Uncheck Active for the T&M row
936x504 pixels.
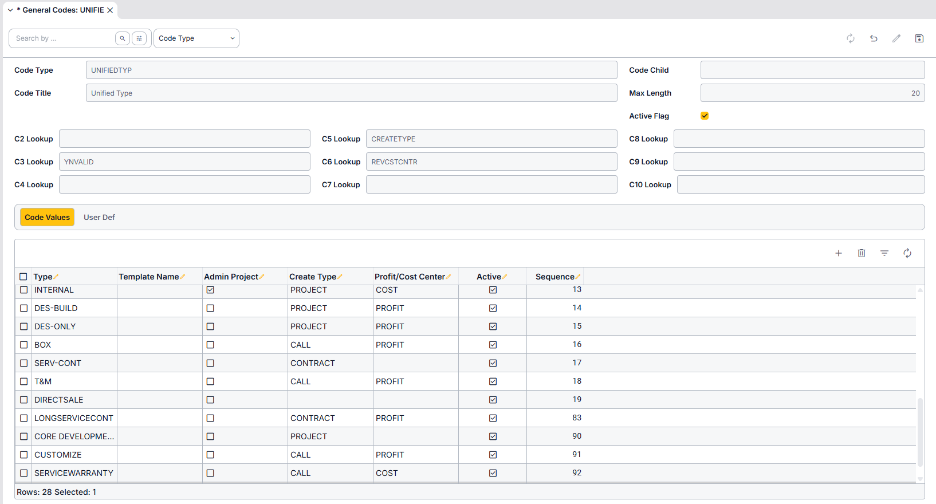click(493, 381)
